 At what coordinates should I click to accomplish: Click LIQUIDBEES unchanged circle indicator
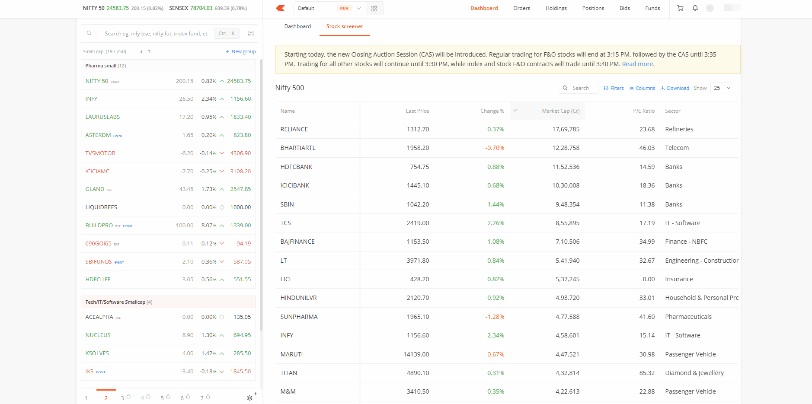click(x=222, y=207)
